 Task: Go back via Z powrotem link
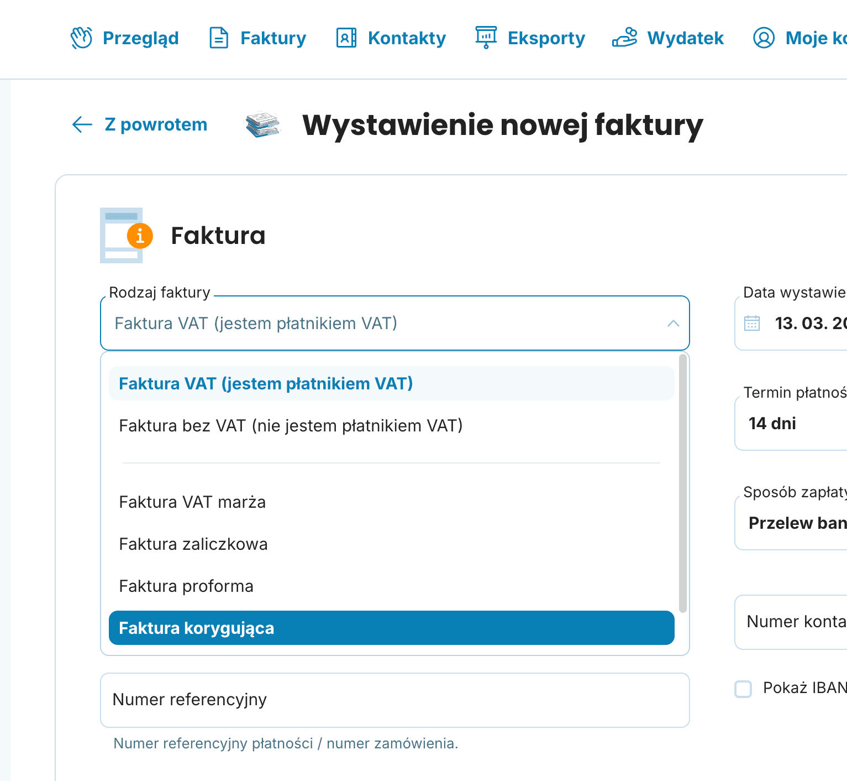coord(156,124)
